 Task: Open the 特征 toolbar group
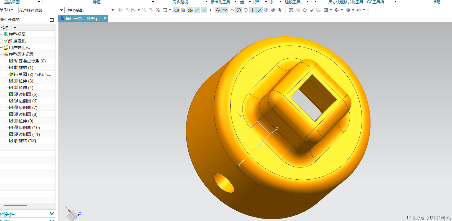pyautogui.click(x=97, y=2)
